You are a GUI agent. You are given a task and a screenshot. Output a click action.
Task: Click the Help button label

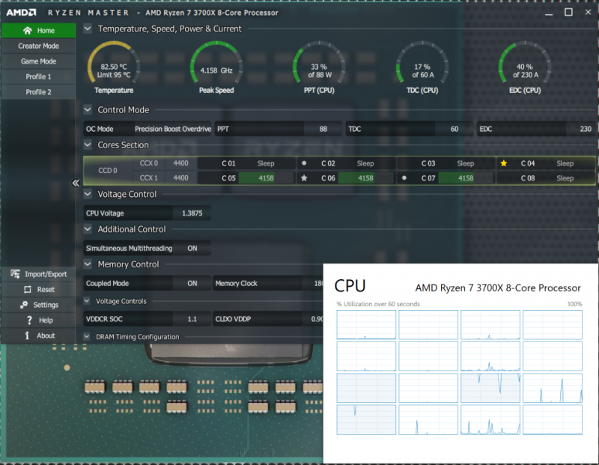46,320
